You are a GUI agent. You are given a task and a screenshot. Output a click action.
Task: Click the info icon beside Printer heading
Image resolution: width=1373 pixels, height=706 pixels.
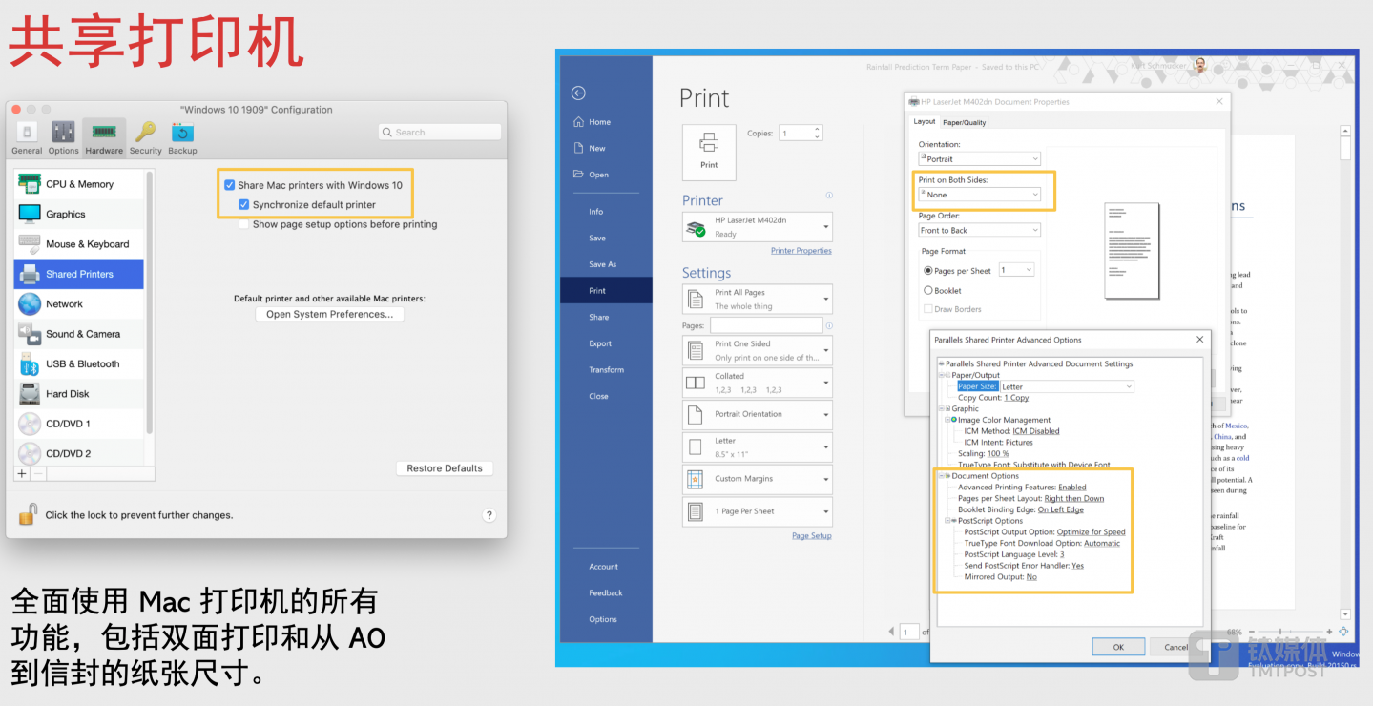point(829,196)
